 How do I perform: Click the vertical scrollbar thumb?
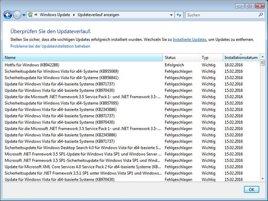(263, 63)
